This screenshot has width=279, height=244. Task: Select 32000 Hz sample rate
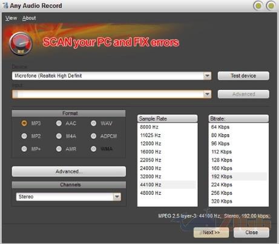[x=168, y=177]
